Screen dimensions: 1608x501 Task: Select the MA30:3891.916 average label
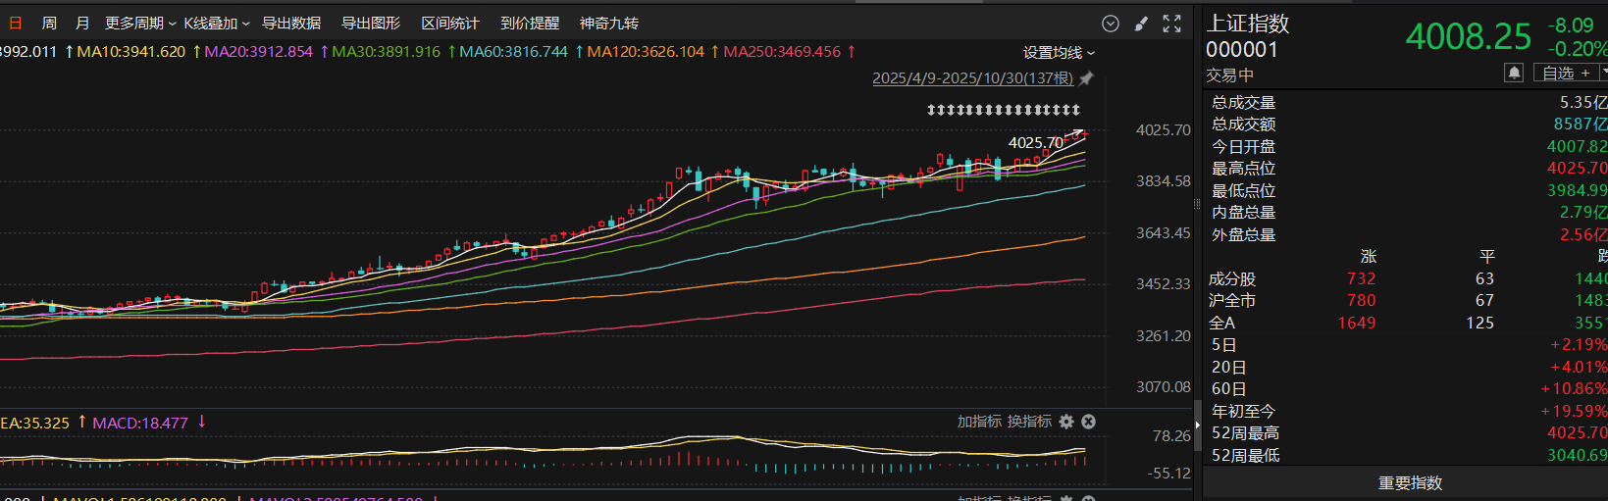[x=386, y=52]
